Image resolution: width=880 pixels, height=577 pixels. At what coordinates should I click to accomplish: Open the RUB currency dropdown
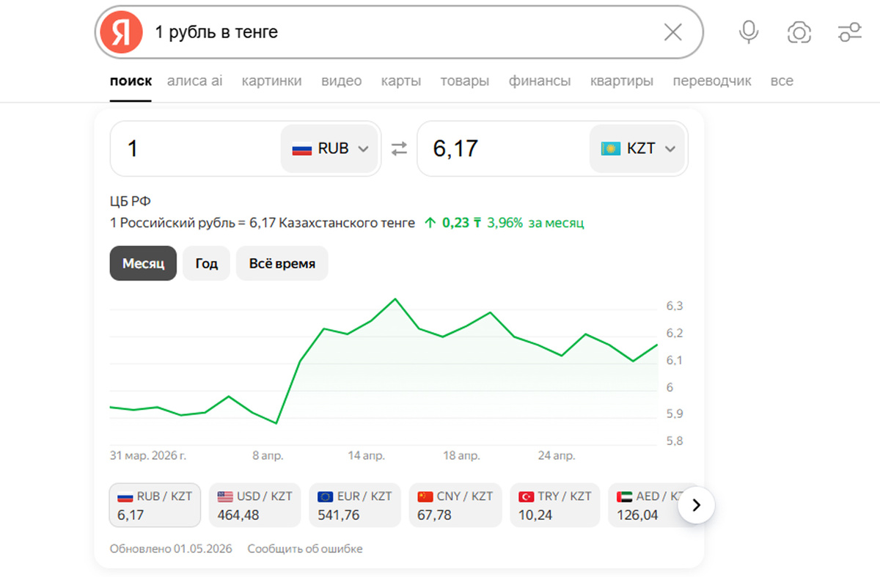click(x=329, y=149)
